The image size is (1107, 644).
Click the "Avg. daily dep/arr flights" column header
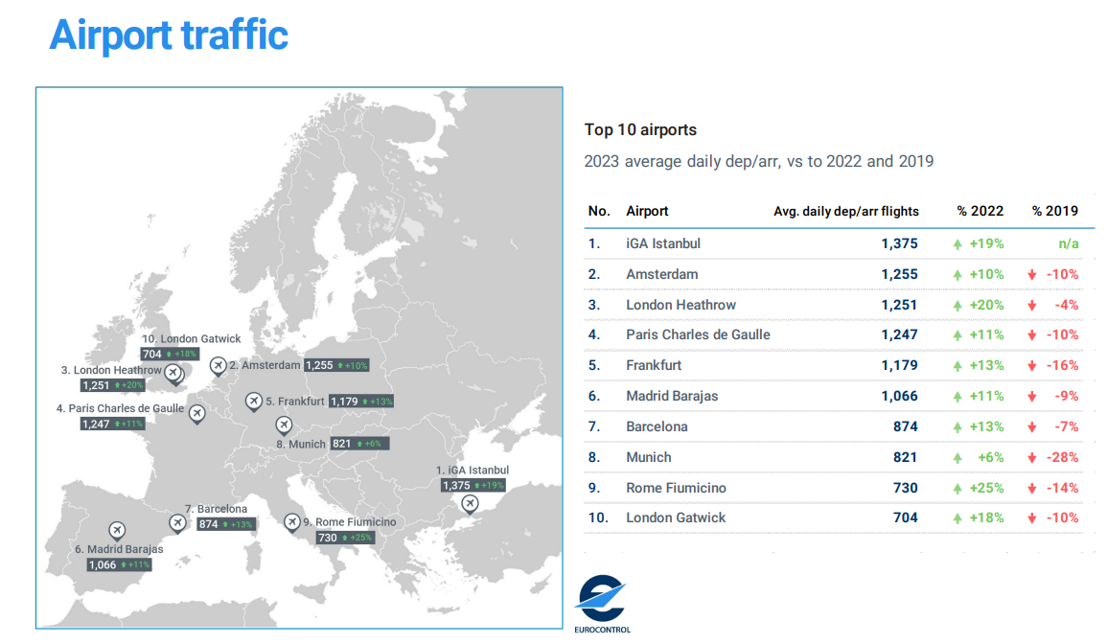[845, 211]
